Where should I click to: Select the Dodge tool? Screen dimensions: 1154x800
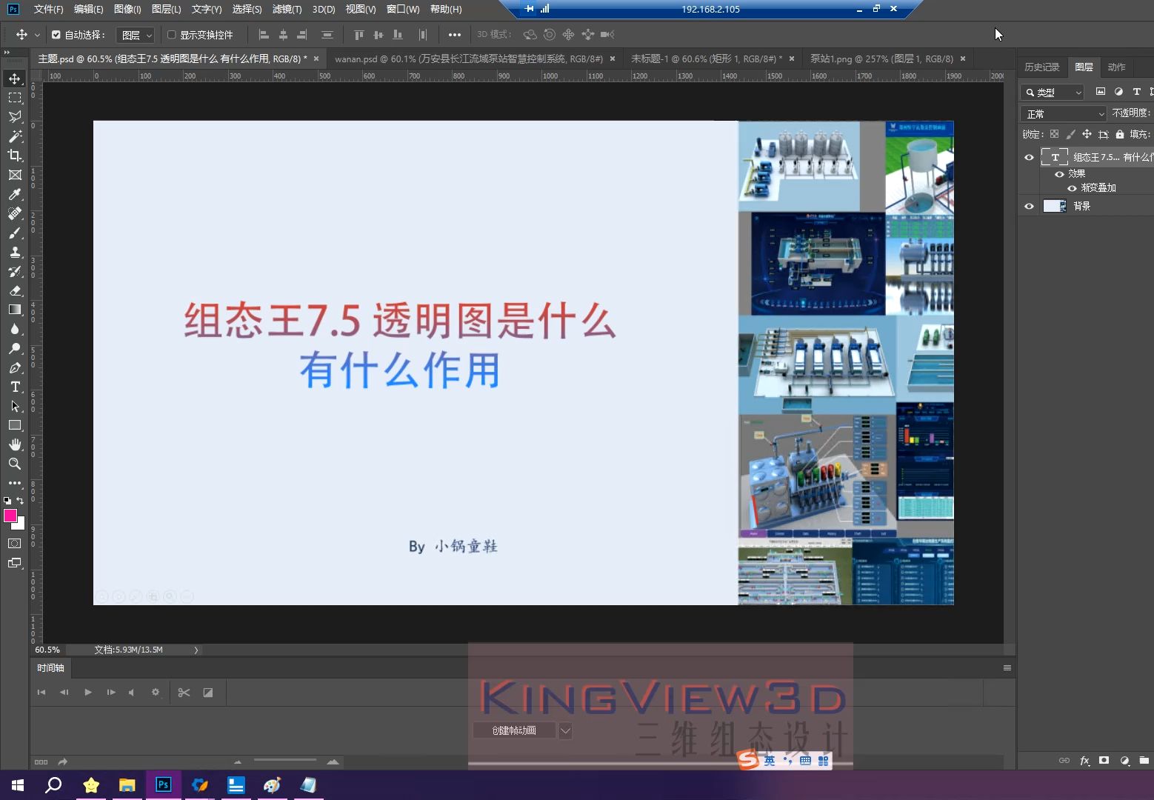[x=15, y=348]
